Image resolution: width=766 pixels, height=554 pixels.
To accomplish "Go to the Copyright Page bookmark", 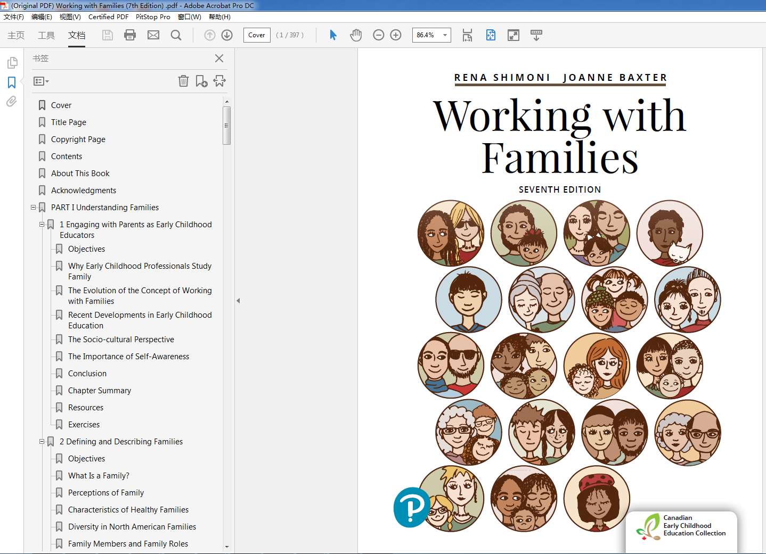I will click(78, 139).
